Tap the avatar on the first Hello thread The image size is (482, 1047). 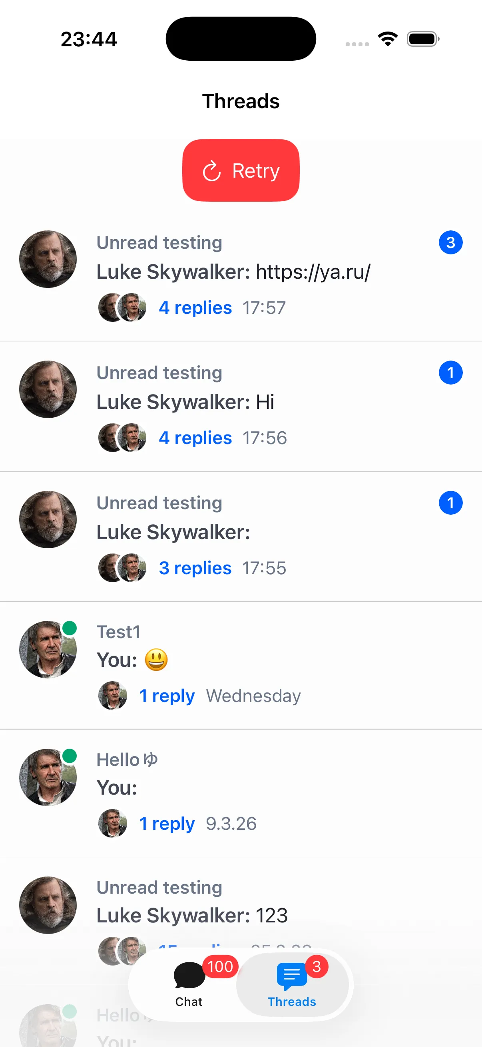[x=48, y=777]
